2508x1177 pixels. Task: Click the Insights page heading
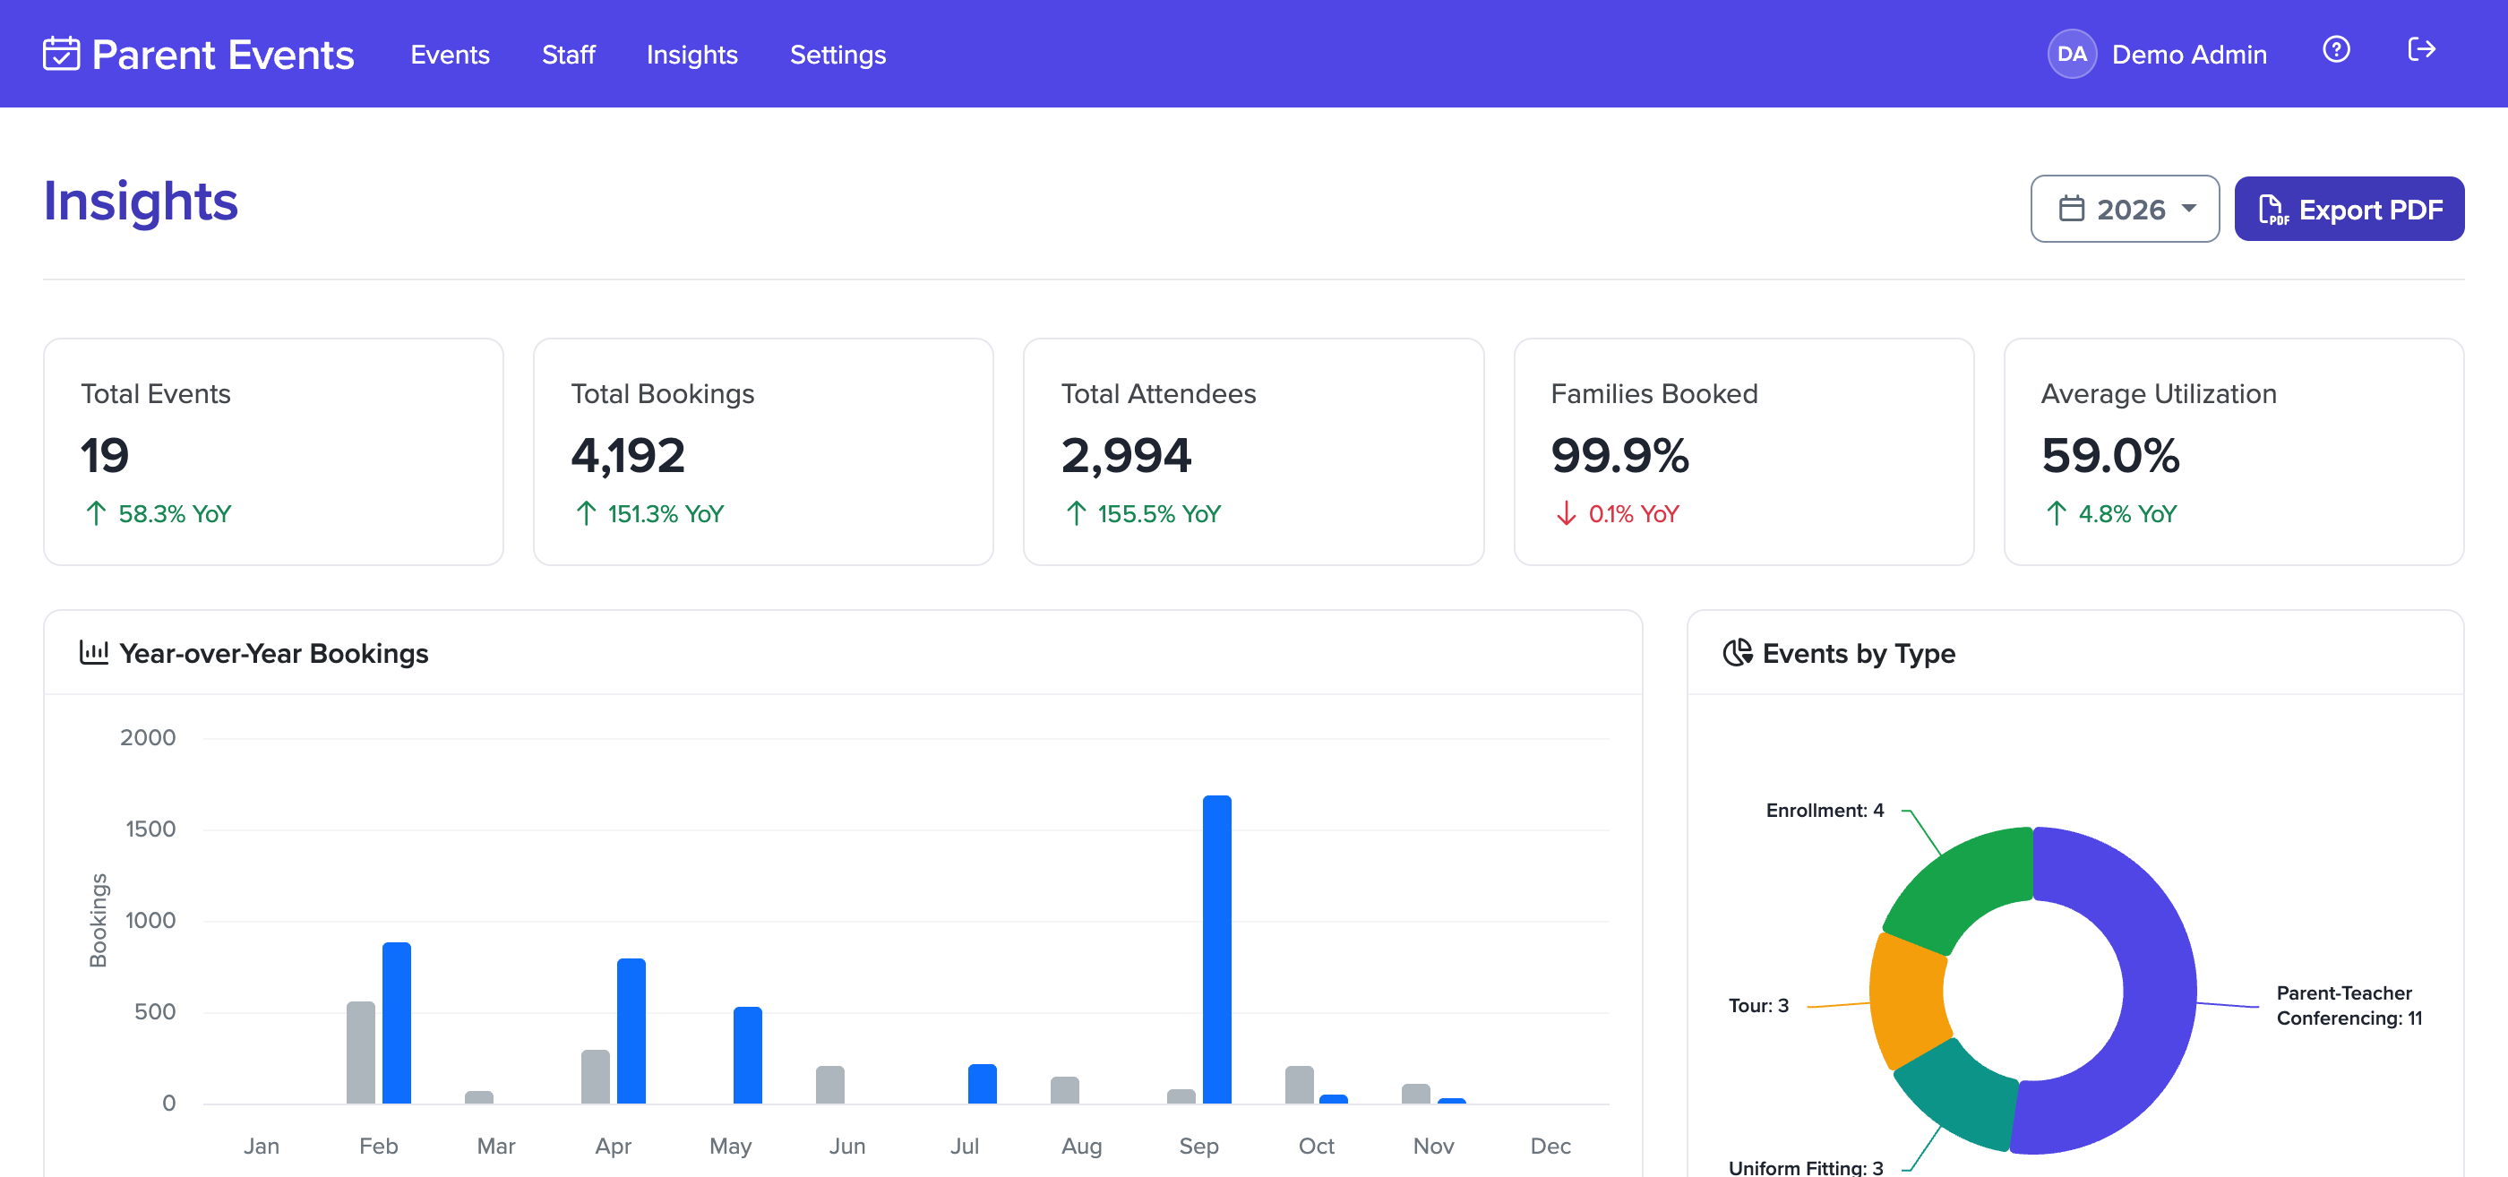pos(142,202)
